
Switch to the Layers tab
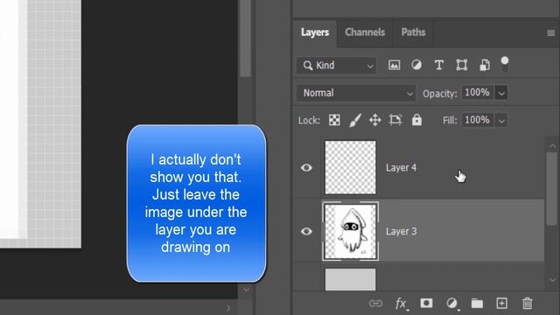(x=315, y=32)
